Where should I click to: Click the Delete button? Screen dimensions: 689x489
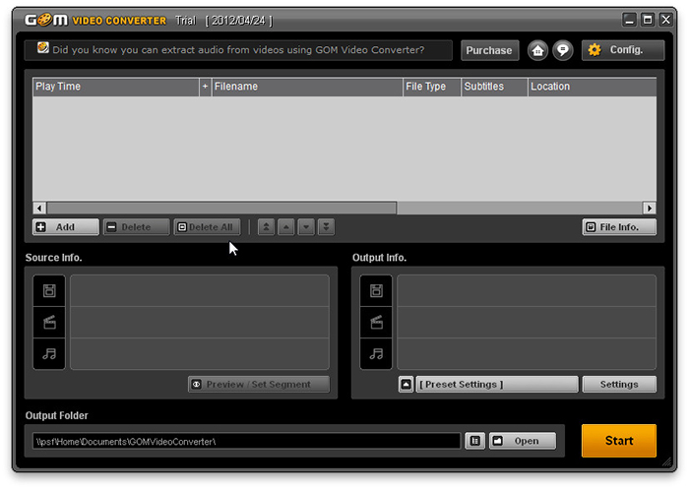coord(136,227)
